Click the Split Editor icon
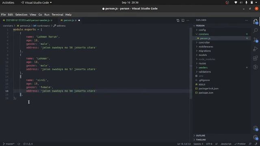The width and height of the screenshot is (260, 146). click(183, 20)
